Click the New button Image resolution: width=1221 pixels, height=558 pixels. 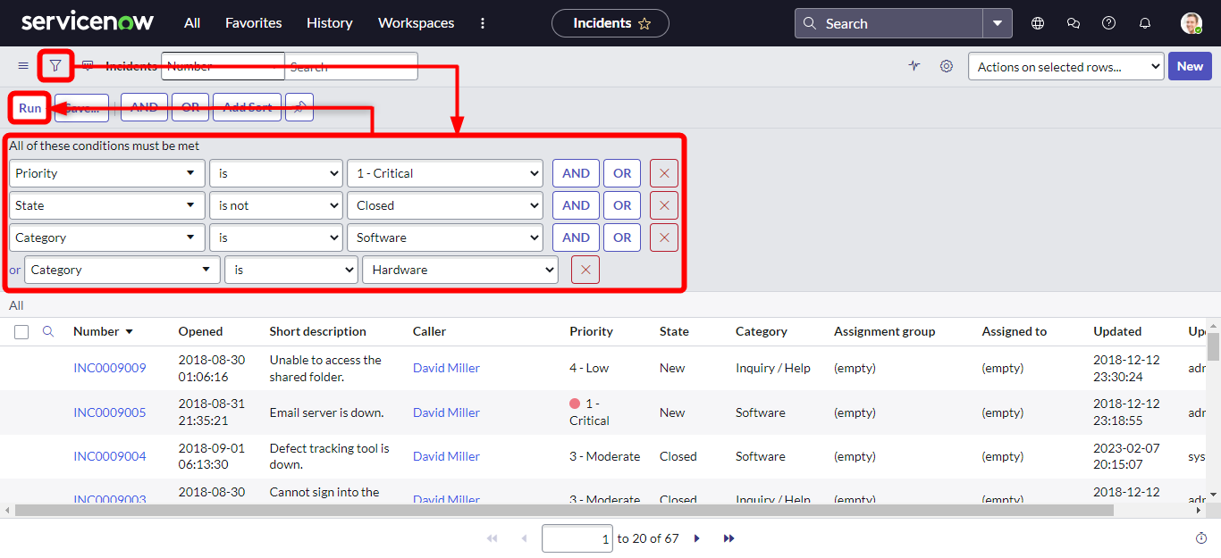[x=1190, y=65]
